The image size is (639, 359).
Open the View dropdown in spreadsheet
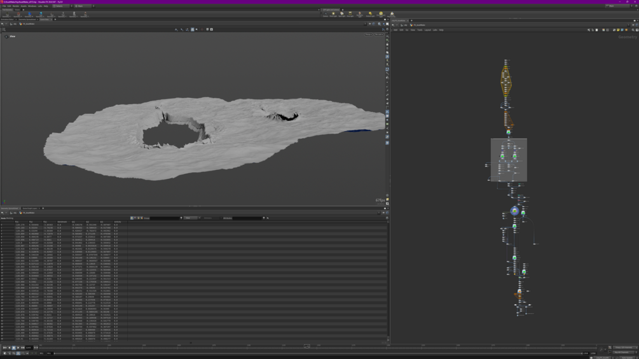pyautogui.click(x=190, y=218)
